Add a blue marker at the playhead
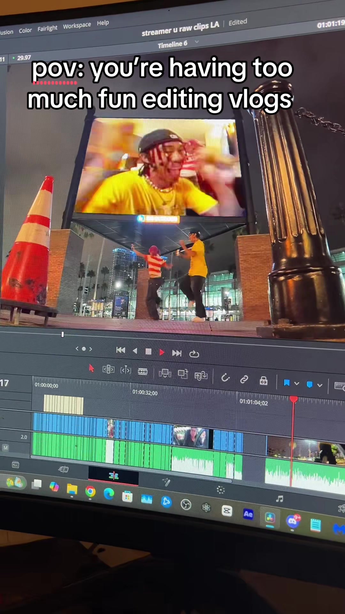This screenshot has width=345, height=614. (x=310, y=384)
